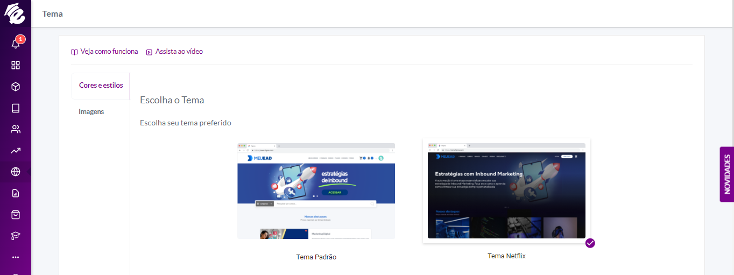
Task: Click the Tema Padrão label
Action: coord(316,257)
